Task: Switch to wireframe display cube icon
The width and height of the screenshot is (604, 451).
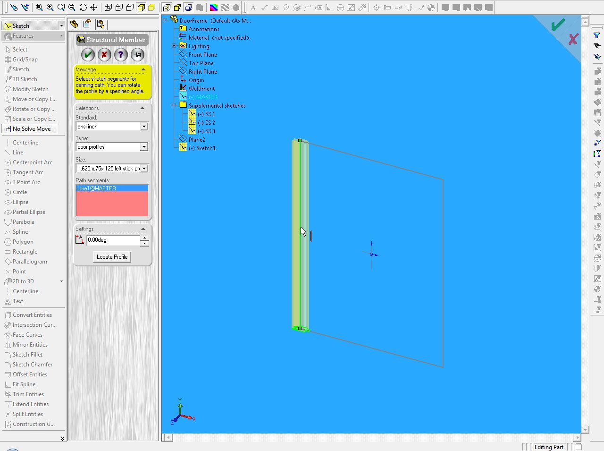Action: (108, 8)
